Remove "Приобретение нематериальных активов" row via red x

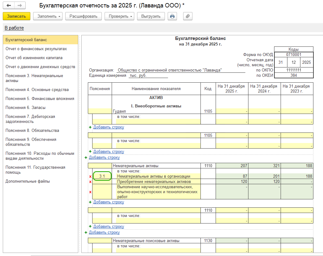90,182
